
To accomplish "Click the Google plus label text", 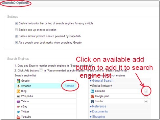I will (102, 96).
